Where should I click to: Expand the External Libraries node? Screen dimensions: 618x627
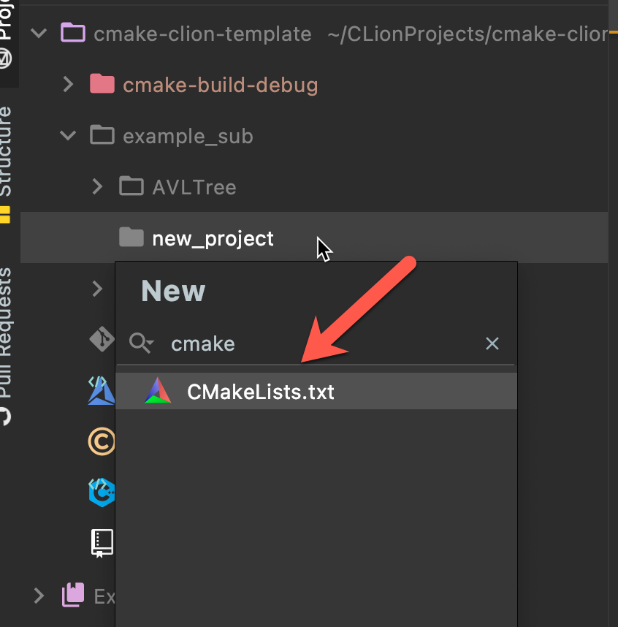click(39, 596)
